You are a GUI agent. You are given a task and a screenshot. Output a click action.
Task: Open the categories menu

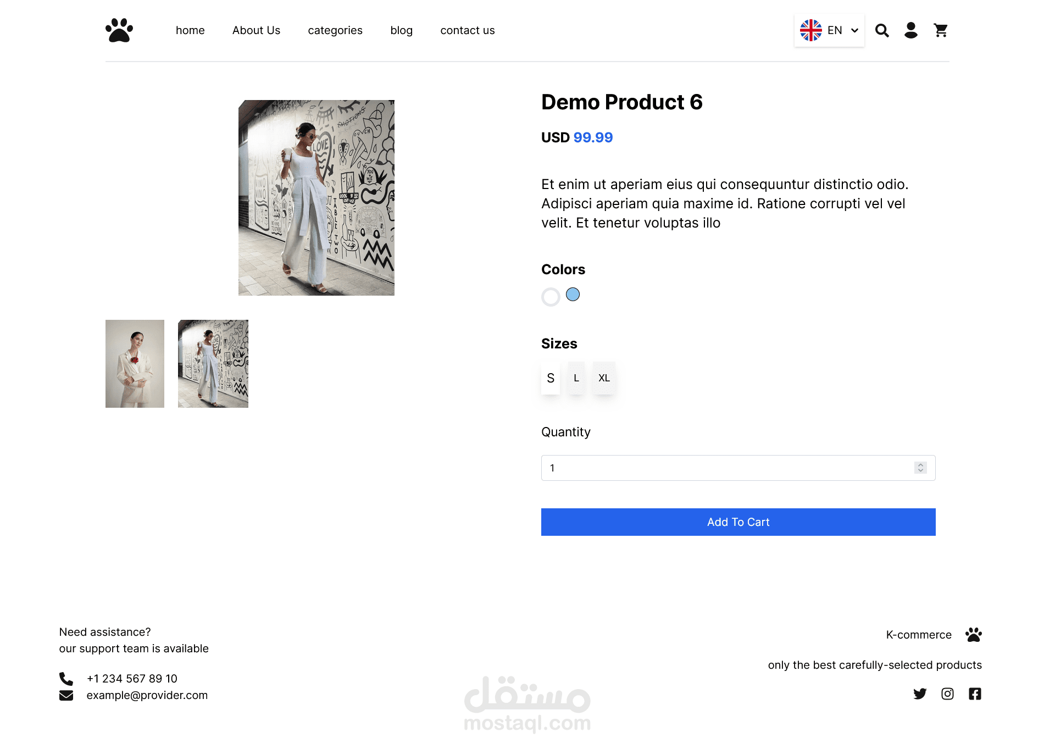click(x=335, y=30)
